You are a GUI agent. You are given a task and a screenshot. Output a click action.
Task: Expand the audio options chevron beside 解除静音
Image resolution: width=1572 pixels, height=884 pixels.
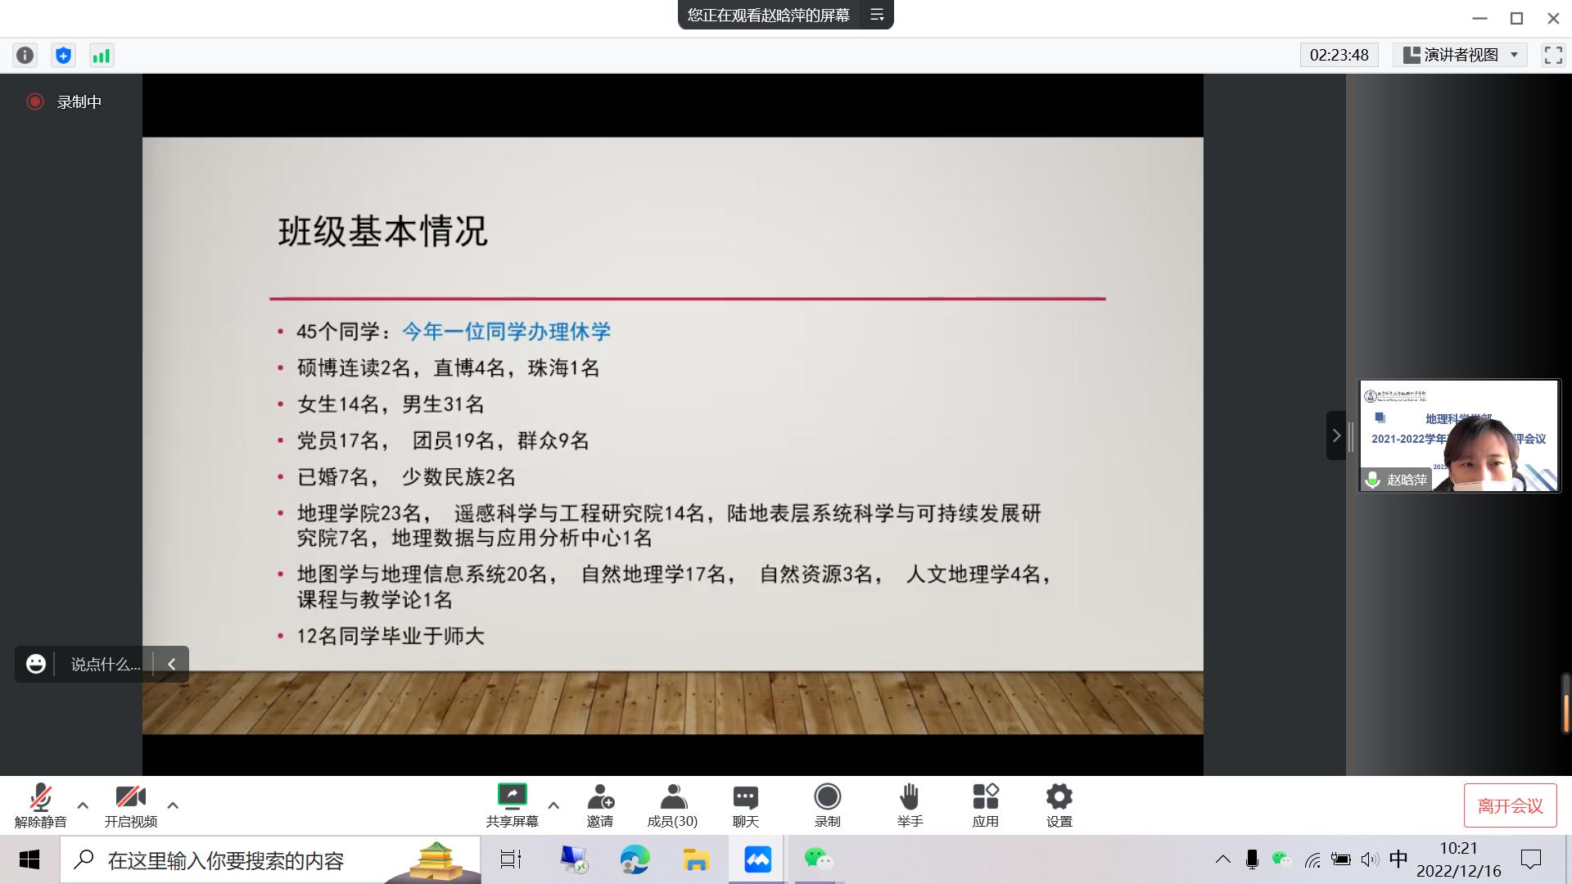click(x=82, y=806)
